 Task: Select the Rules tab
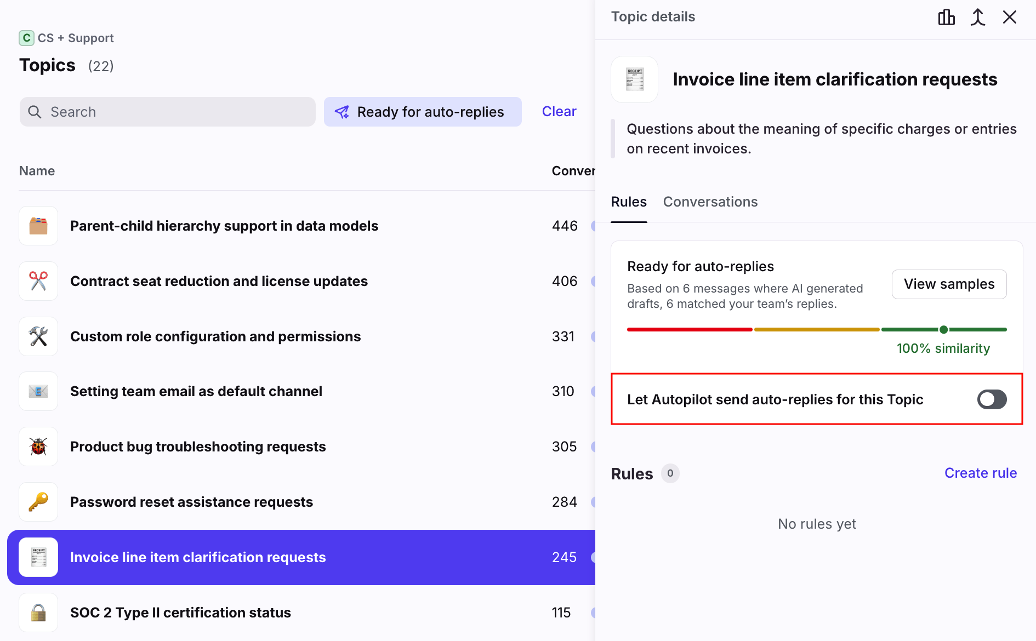629,202
